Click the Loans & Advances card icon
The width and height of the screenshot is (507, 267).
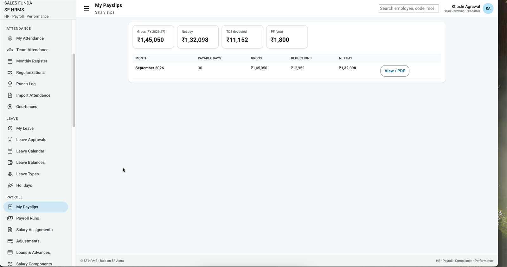coord(10,252)
